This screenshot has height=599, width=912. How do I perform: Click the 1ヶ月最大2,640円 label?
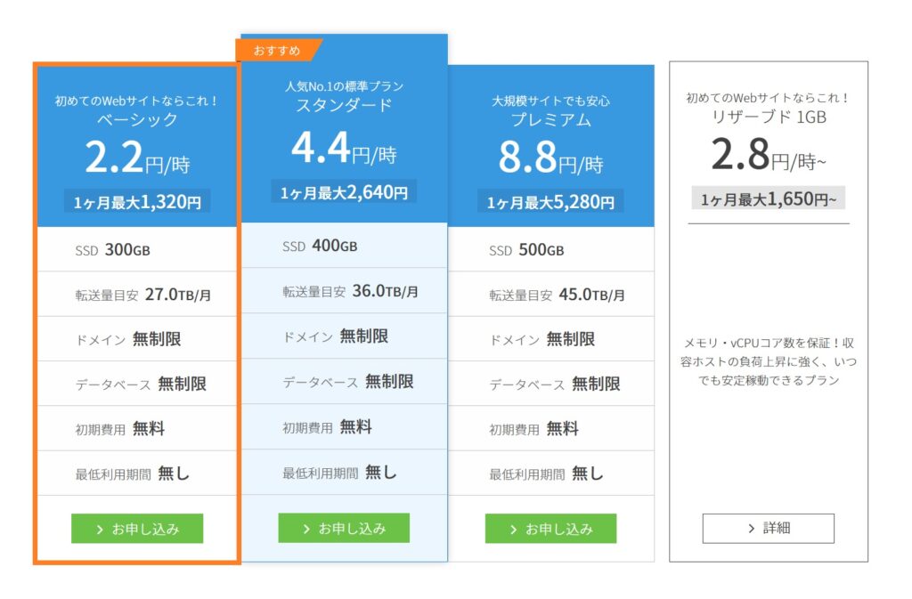(344, 192)
